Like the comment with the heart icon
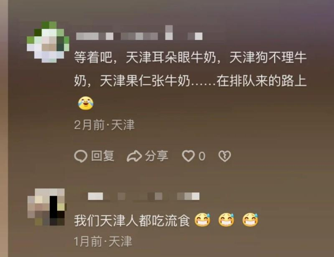This screenshot has width=334, height=257. (x=188, y=156)
